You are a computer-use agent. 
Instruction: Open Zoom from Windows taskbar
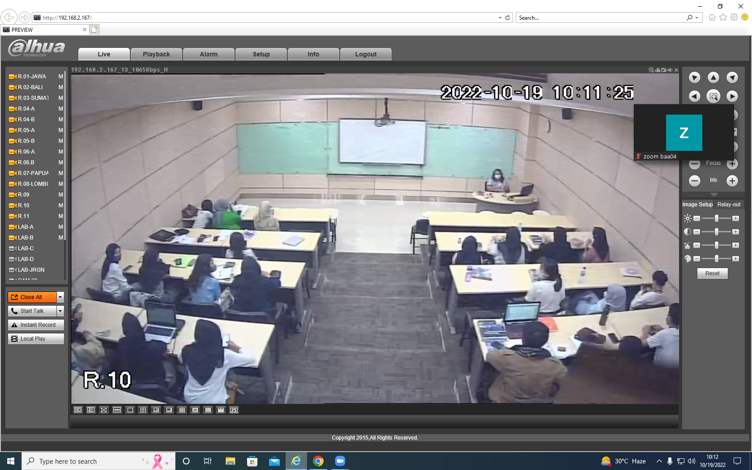coord(340,461)
